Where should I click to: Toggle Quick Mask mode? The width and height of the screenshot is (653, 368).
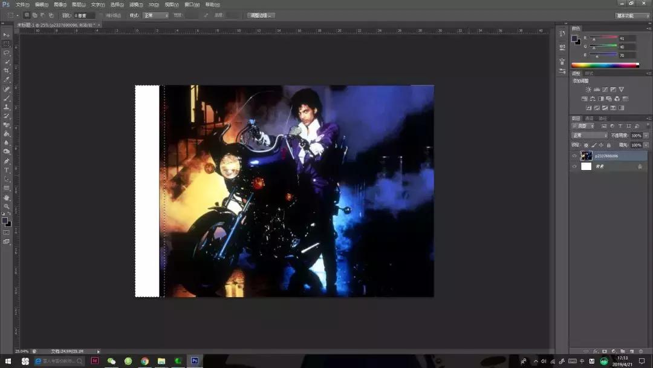(7, 232)
